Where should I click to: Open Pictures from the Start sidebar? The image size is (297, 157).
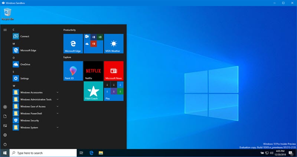5,126
